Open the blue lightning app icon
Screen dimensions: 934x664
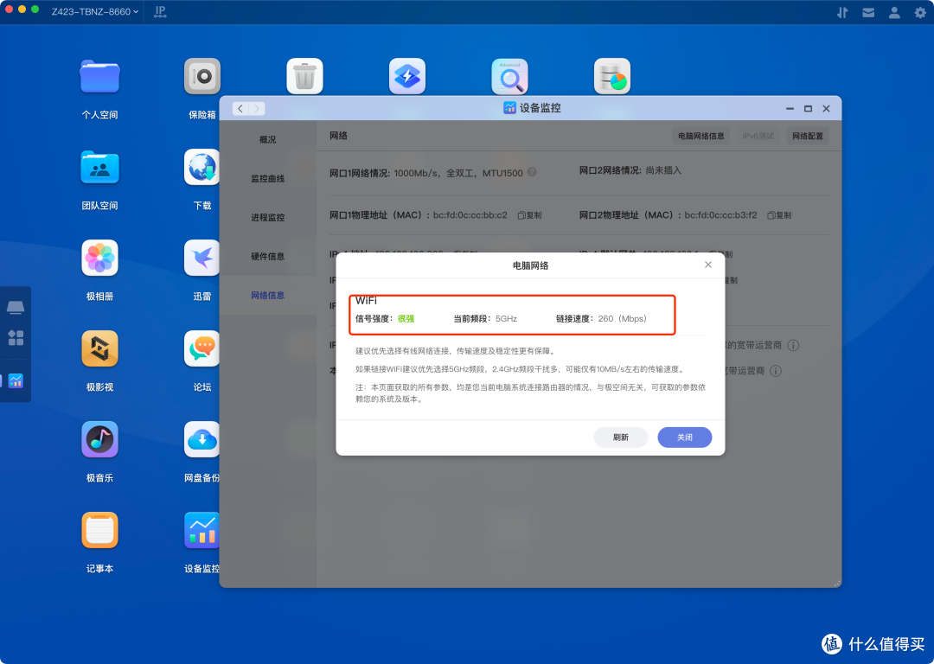click(406, 76)
